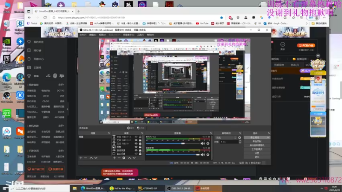This screenshot has height=192, width=342.
Task: Toggle lock on 窗口采集 source
Action: tap(140, 154)
